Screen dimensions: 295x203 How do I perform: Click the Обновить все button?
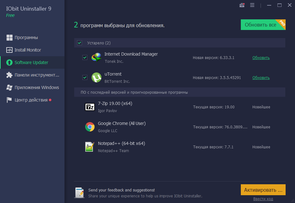[263, 25]
